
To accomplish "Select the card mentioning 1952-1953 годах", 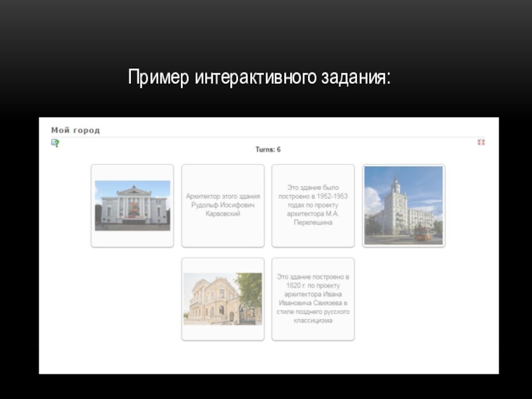I will [313, 206].
